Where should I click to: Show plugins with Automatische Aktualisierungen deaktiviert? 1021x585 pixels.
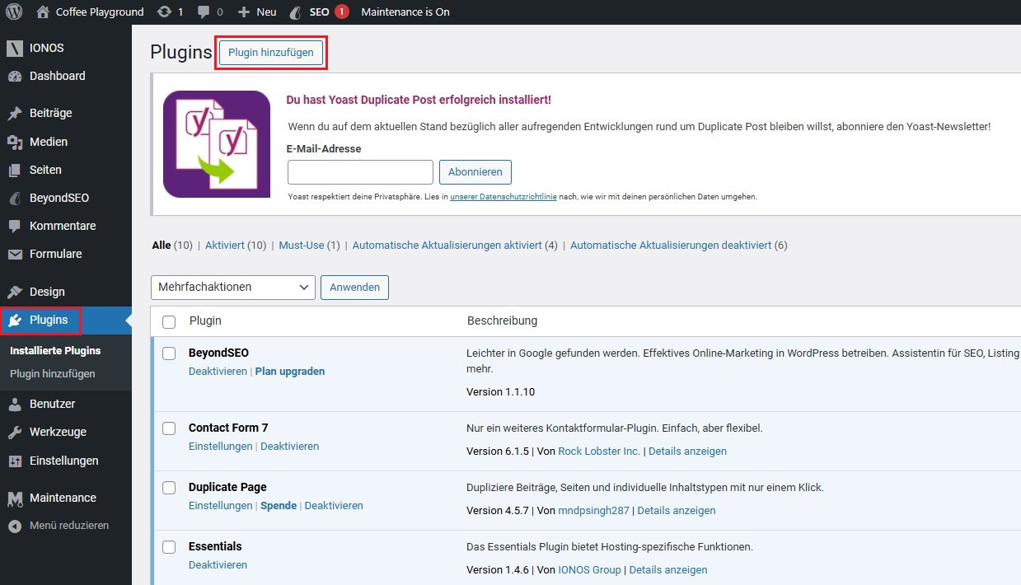pos(671,245)
